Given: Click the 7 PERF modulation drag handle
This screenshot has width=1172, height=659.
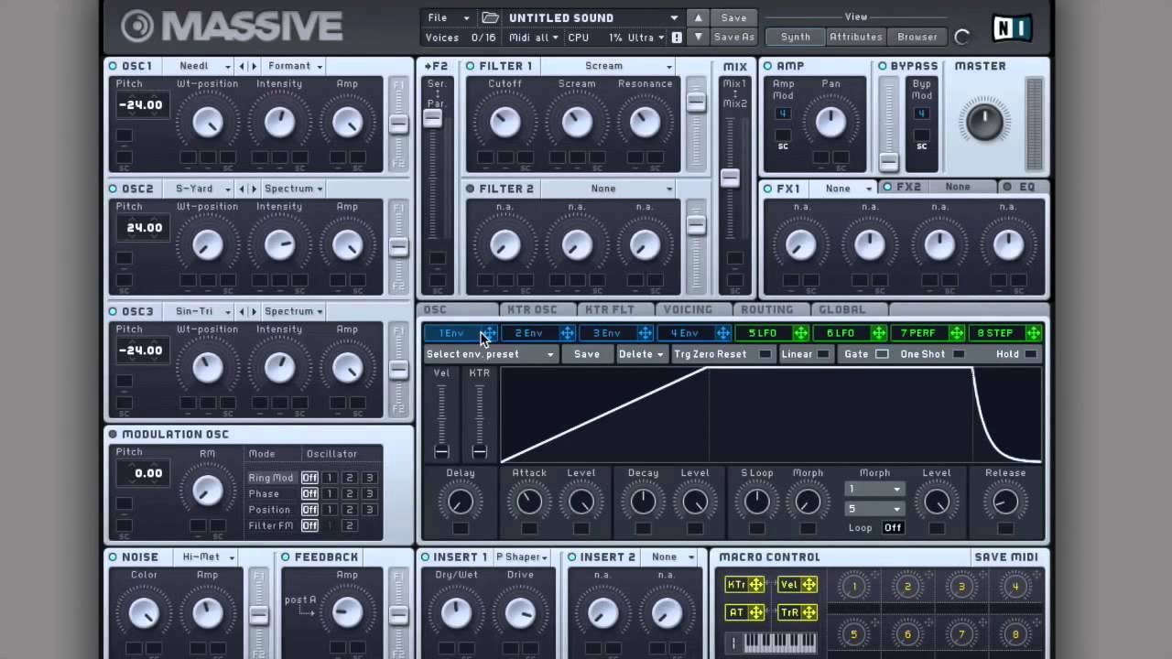Looking at the screenshot, I should (x=957, y=333).
